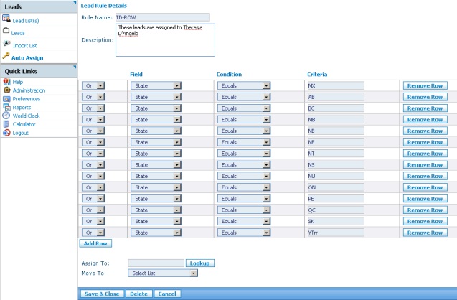Image resolution: width=457 pixels, height=300 pixels.
Task: Open the Or dropdown in MB row
Action: [x=93, y=120]
